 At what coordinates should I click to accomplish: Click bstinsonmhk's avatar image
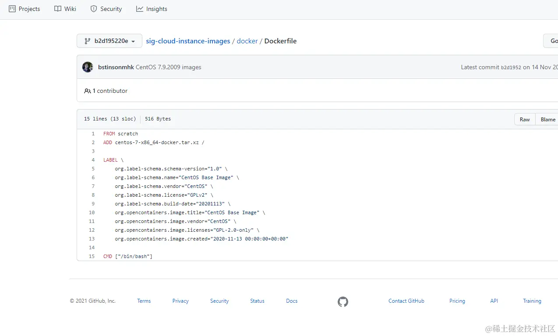pos(88,67)
